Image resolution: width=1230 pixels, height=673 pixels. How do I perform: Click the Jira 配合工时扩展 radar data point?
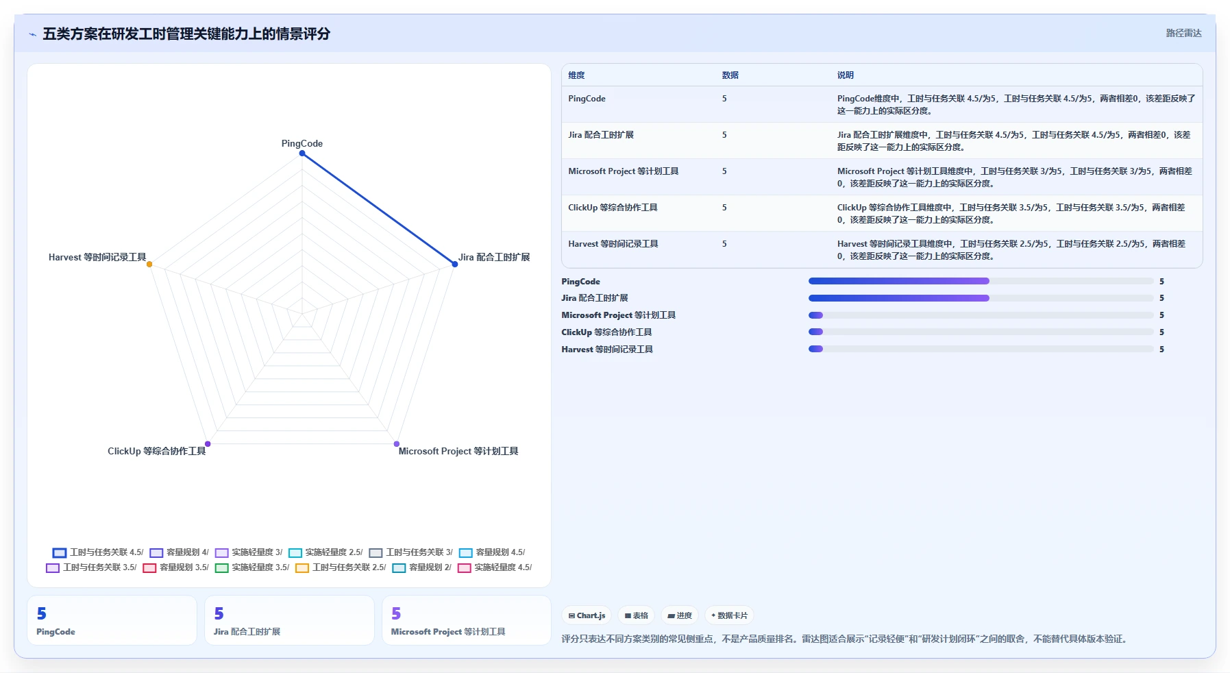[454, 264]
